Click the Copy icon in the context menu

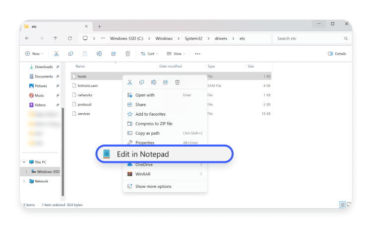(142, 82)
